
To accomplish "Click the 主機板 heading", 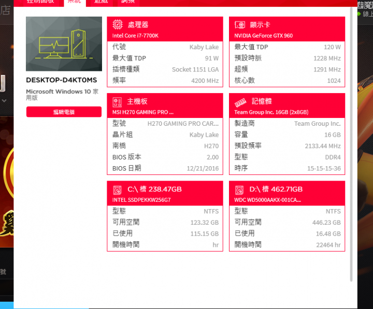I will [137, 101].
